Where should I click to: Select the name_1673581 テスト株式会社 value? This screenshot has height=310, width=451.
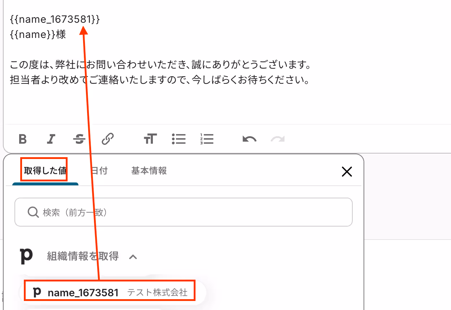(x=112, y=292)
